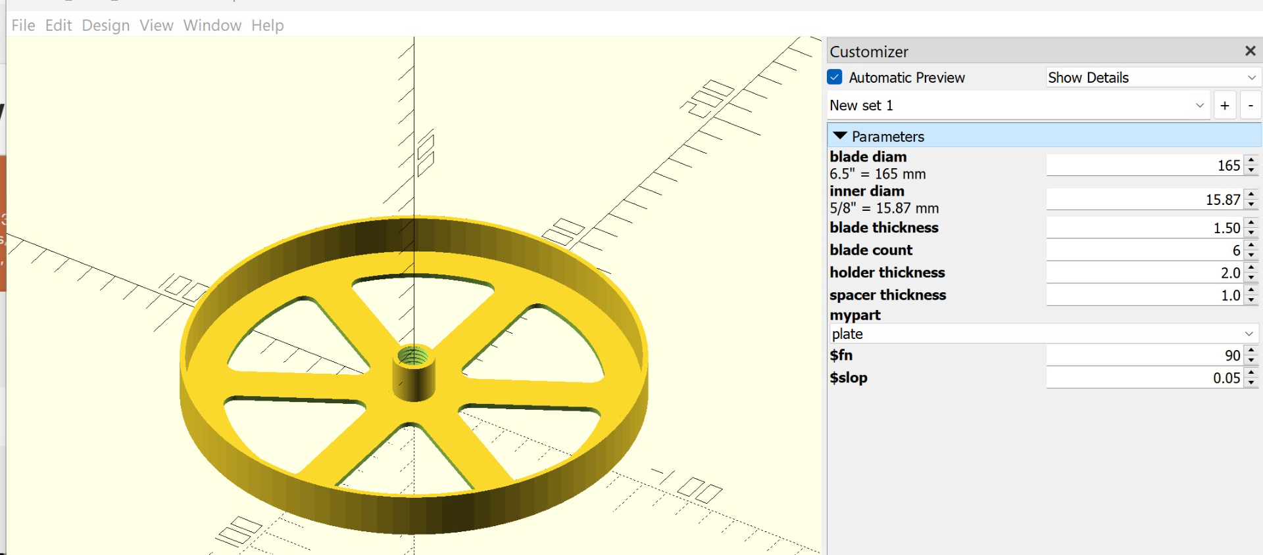Click the '6.5" = 165 mm' description text
This screenshot has width=1263, height=555.
click(x=878, y=174)
